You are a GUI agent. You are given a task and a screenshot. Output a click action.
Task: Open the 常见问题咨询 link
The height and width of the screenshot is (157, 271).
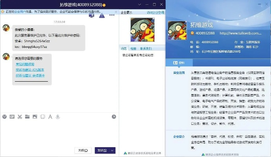pyautogui.click(x=25, y=64)
